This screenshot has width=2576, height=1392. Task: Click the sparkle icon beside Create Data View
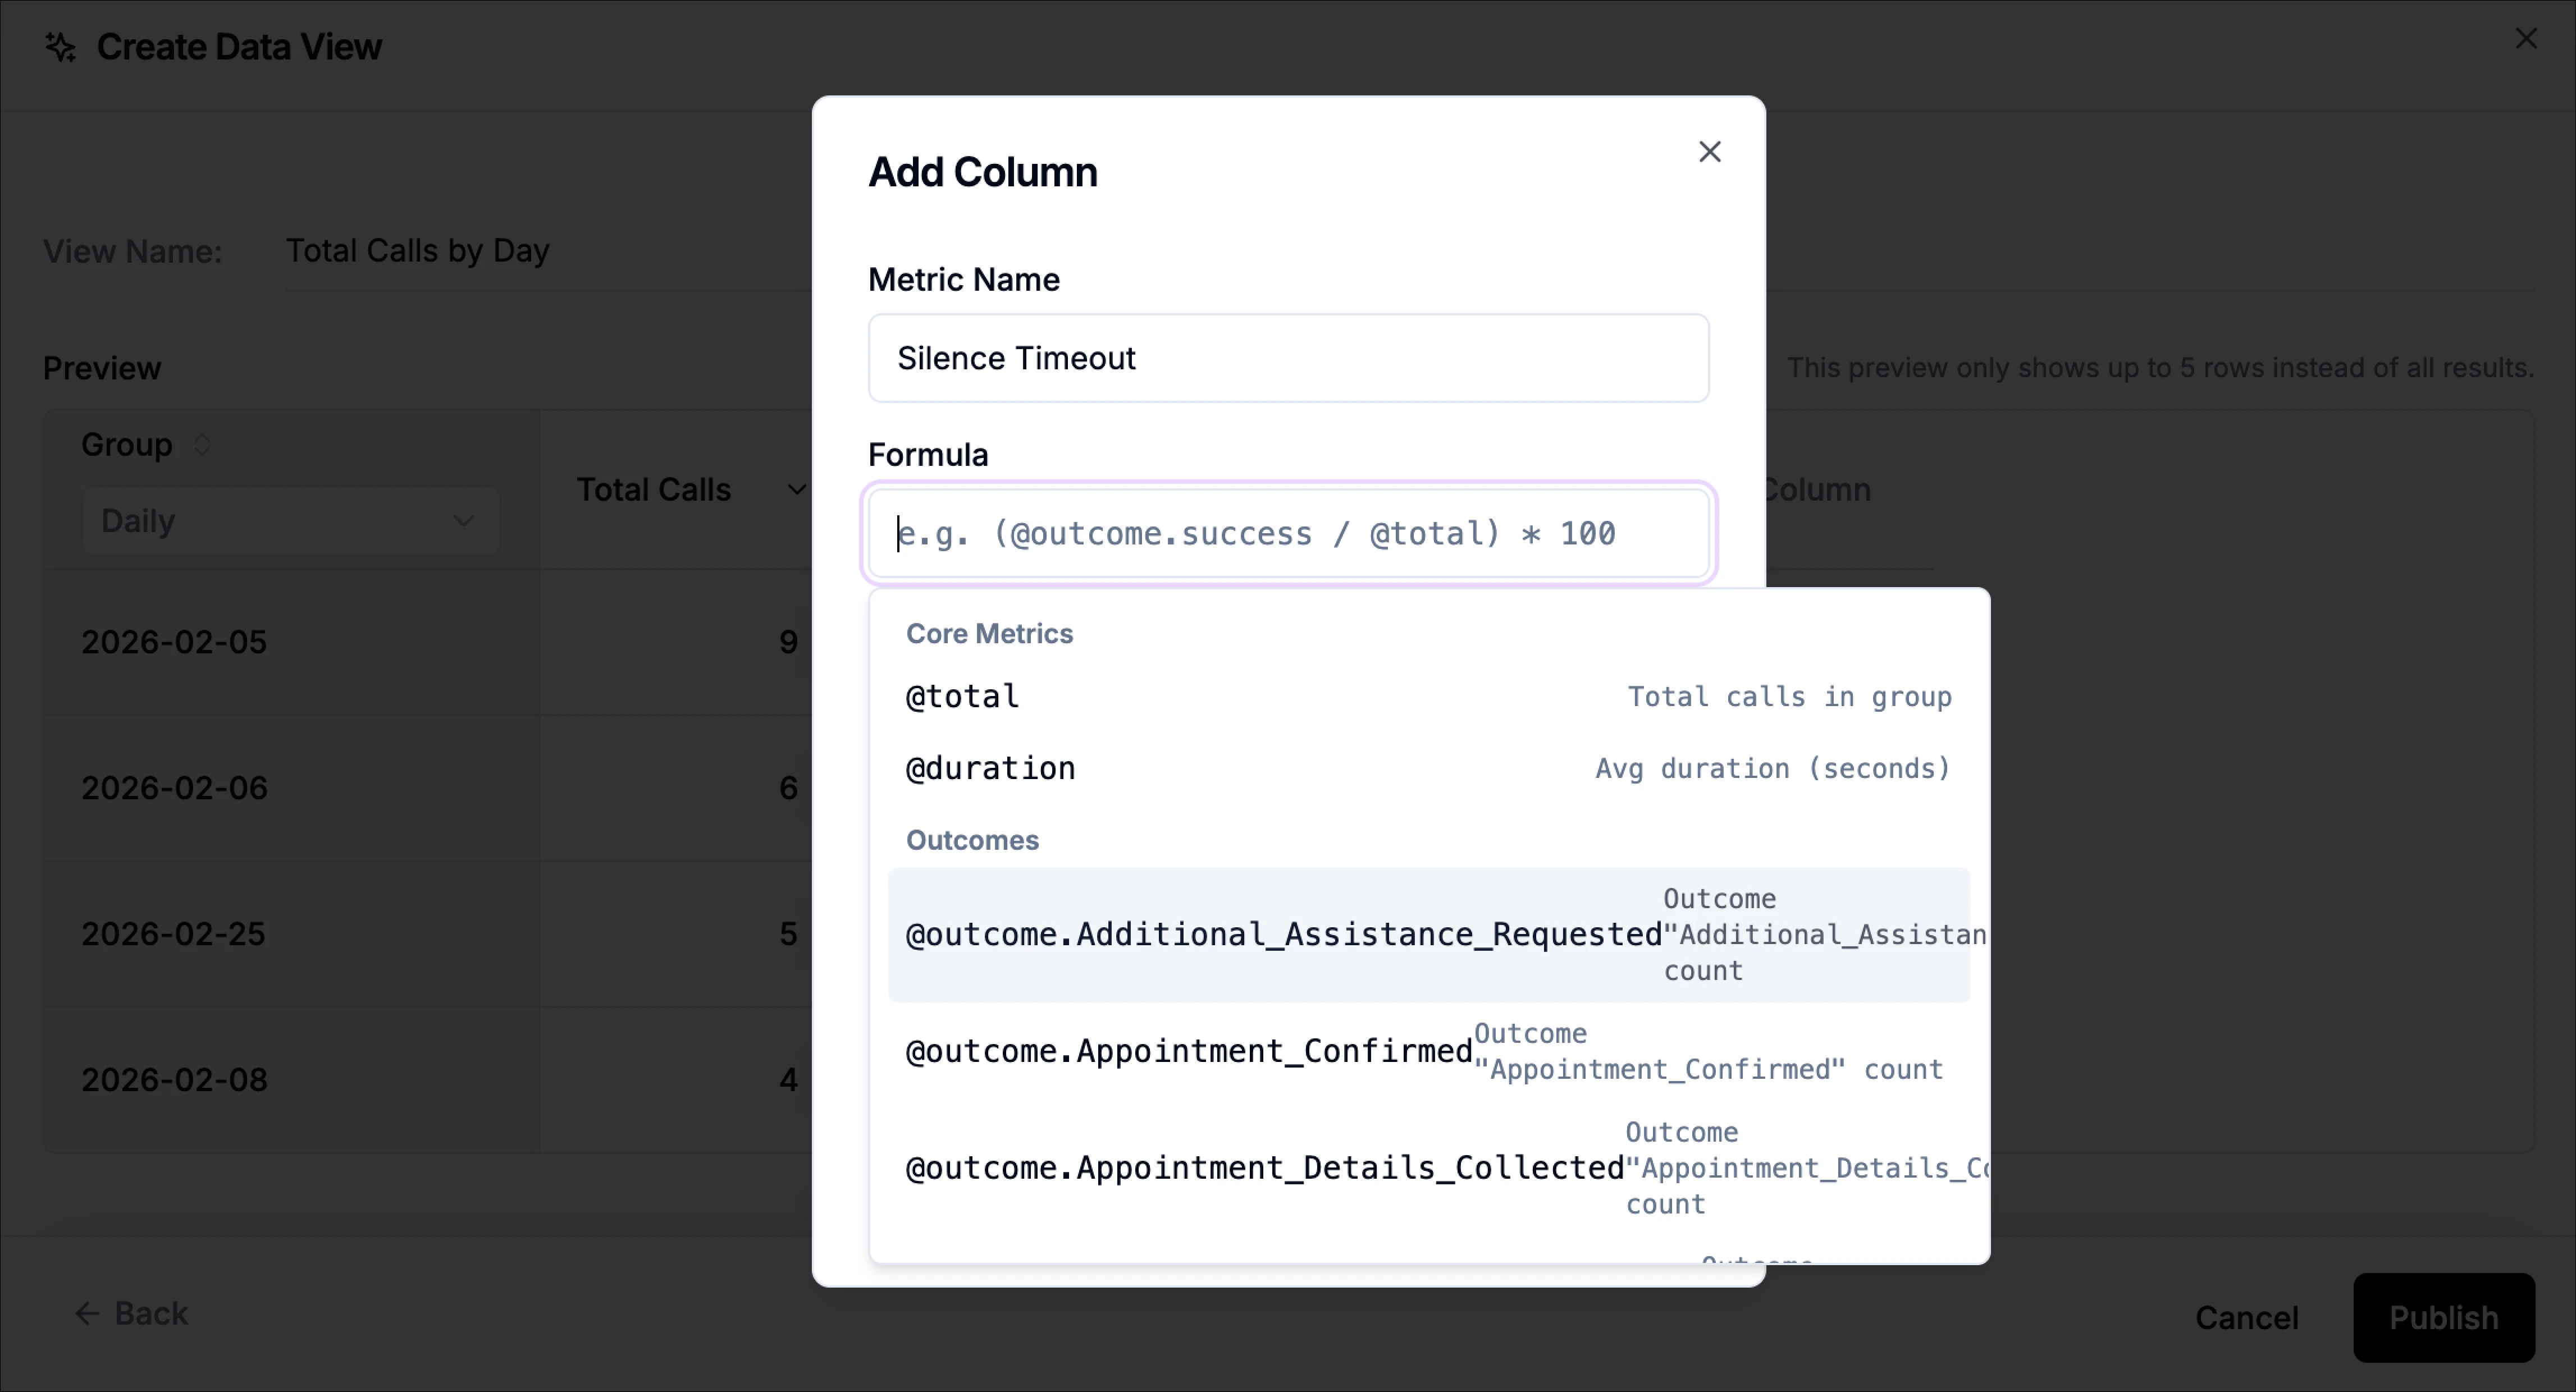(x=60, y=47)
